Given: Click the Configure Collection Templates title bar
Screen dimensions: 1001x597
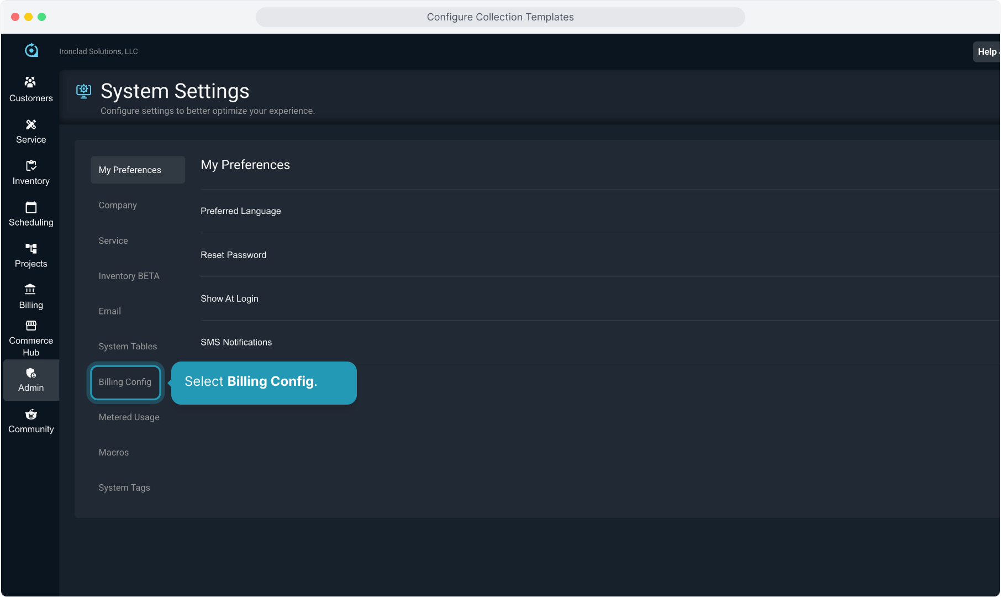Looking at the screenshot, I should pyautogui.click(x=500, y=17).
